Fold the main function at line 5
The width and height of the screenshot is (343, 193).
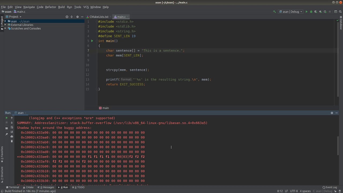pos(97,41)
